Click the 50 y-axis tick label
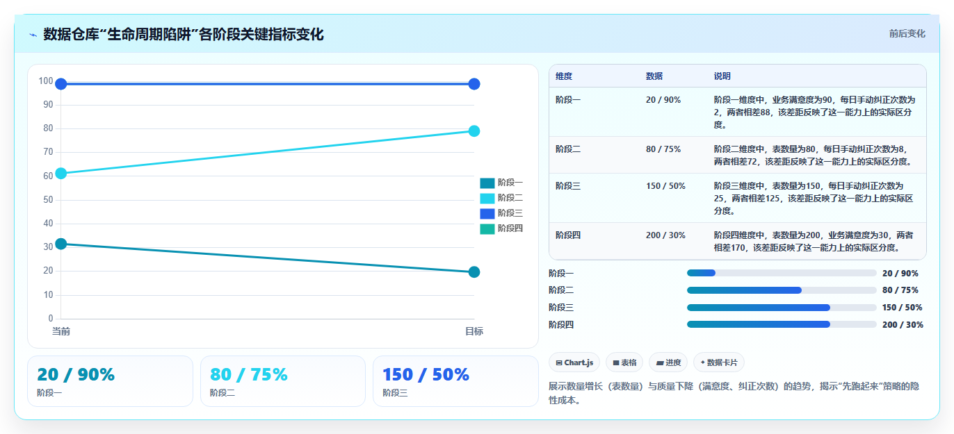The height and width of the screenshot is (434, 954). pos(48,200)
